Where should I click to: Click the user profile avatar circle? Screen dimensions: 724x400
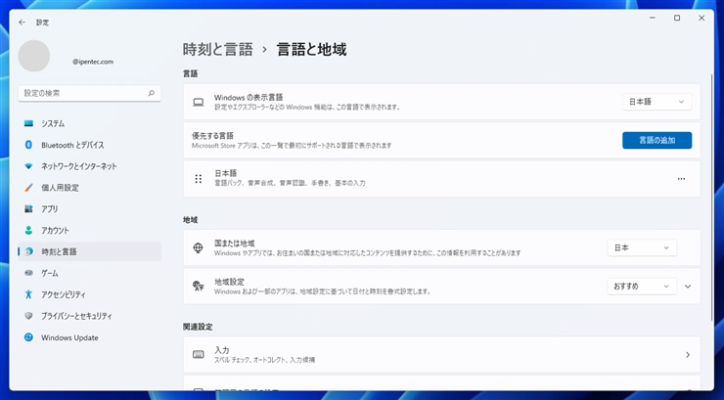(x=33, y=56)
